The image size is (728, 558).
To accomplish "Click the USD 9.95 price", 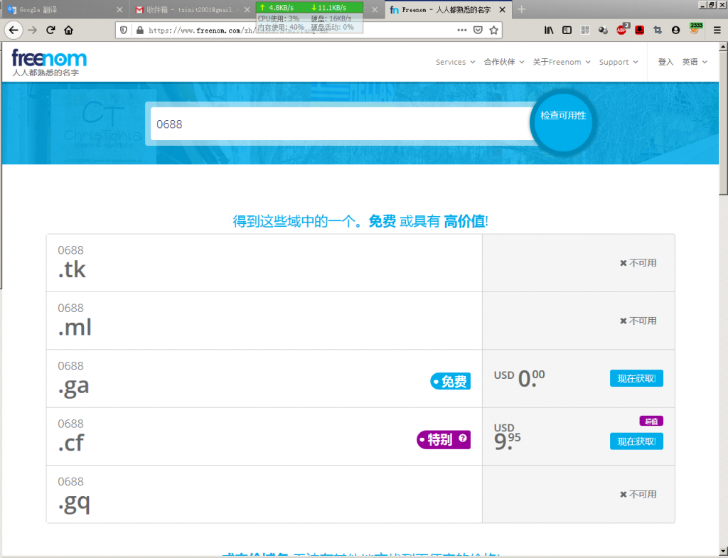I will pyautogui.click(x=507, y=437).
